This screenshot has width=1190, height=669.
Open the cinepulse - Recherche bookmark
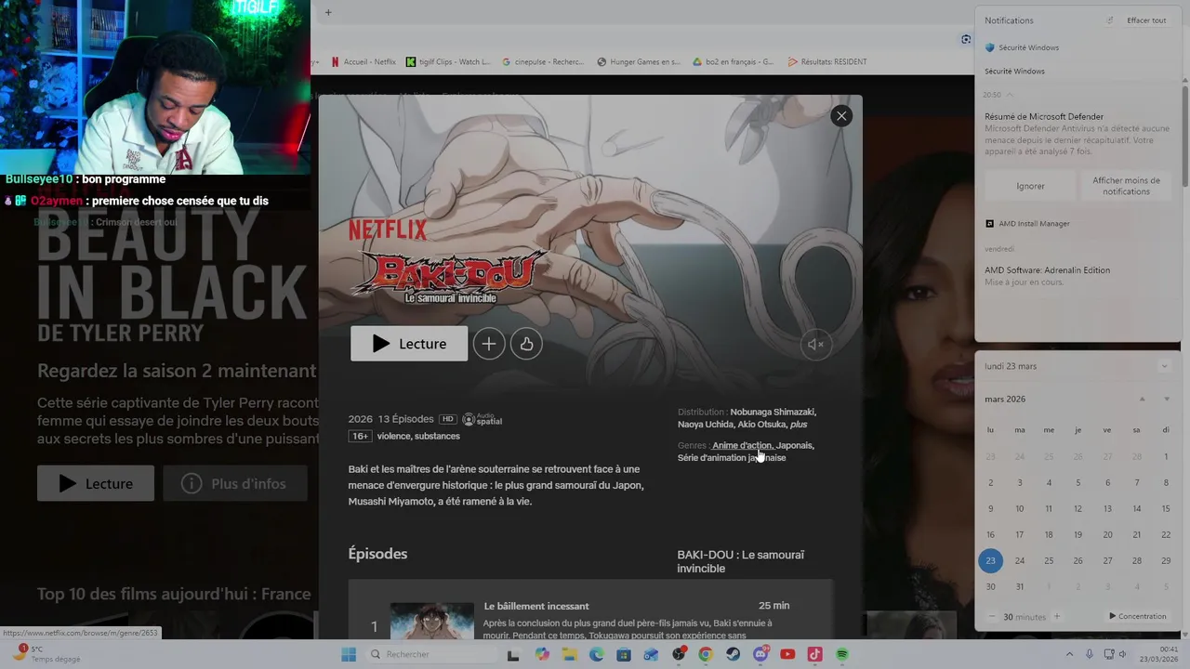click(543, 62)
